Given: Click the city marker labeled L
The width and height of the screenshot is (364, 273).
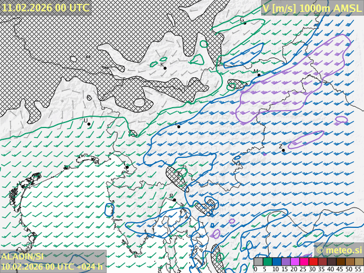Looking at the screenshot, I should [x=179, y=126].
